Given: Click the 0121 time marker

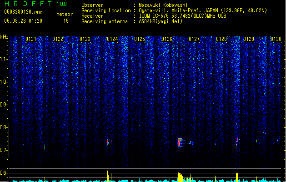Looking at the screenshot, I should [x=31, y=39].
